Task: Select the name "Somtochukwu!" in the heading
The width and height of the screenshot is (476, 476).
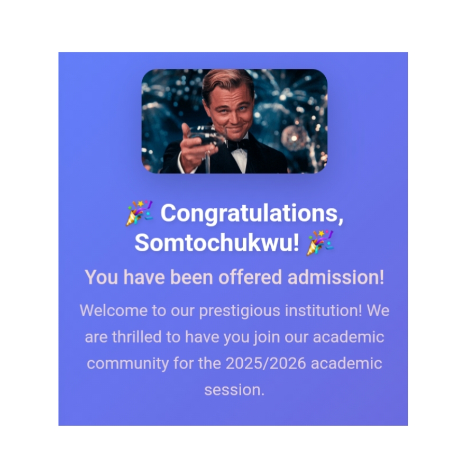Action: [217, 243]
